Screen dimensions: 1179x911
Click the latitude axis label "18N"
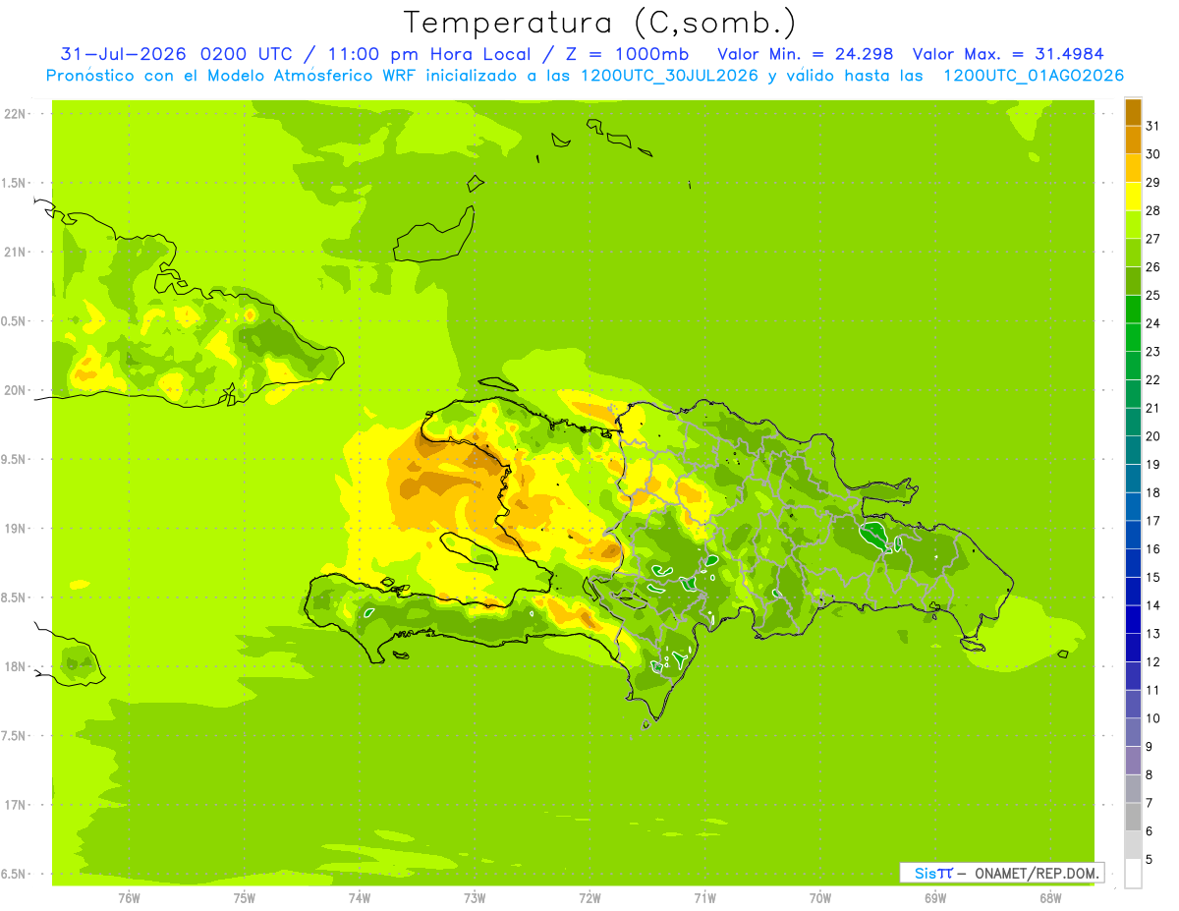click(x=15, y=667)
